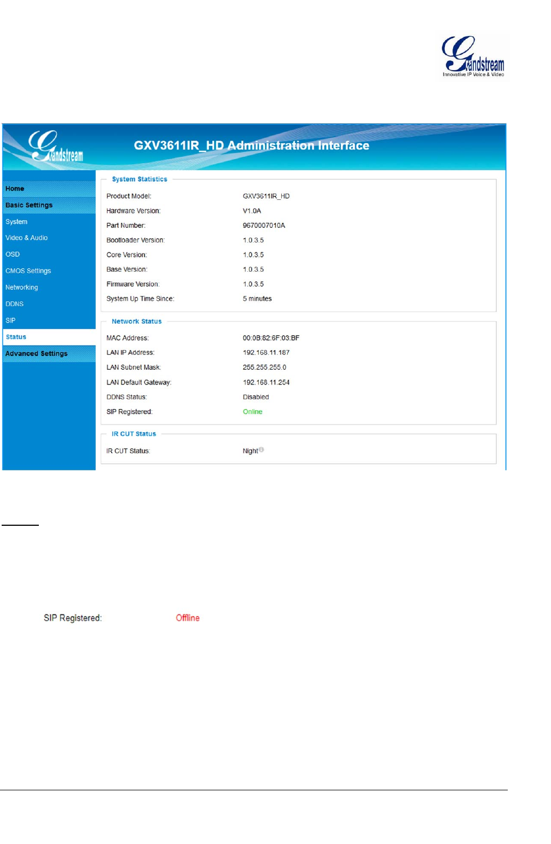Click the Base Version label

click(127, 269)
